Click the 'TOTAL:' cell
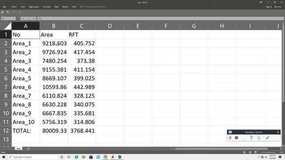Viewport: 285px width, 160px height. (x=26, y=131)
